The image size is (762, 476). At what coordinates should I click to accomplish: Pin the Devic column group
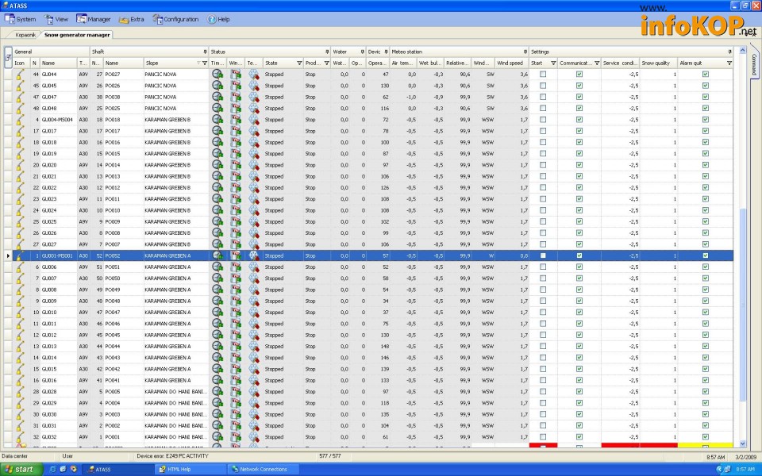pos(386,52)
